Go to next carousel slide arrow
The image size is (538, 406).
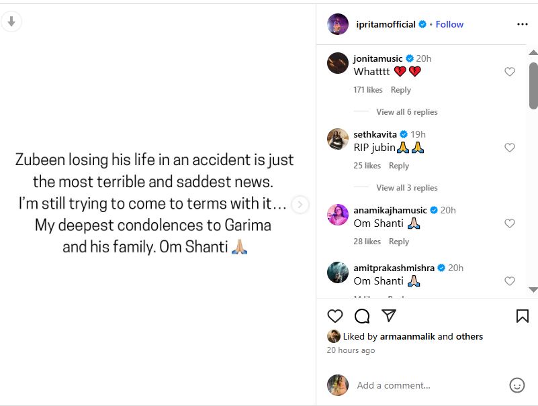[300, 205]
